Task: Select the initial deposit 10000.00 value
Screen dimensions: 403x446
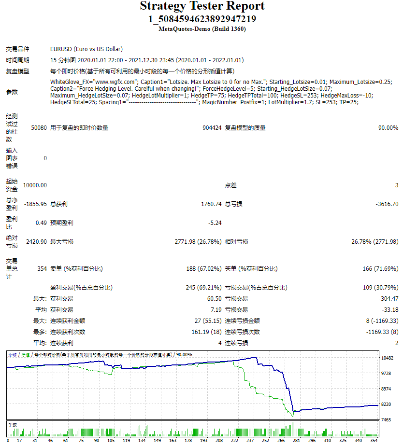Action: pyautogui.click(x=35, y=185)
